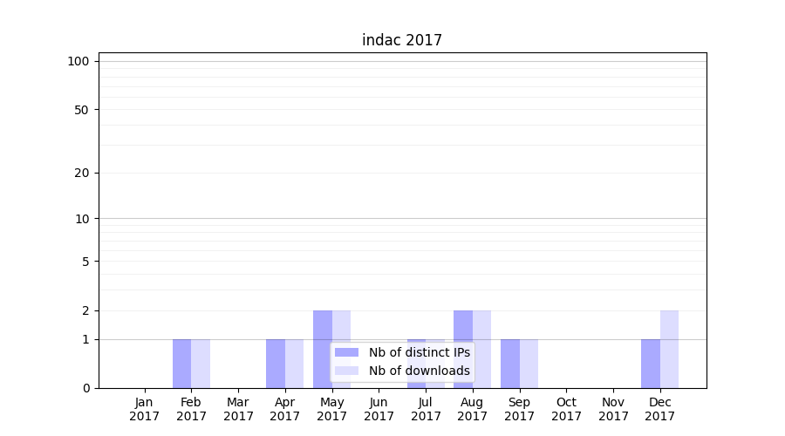The width and height of the screenshot is (785, 436).
Task: Click the Sep 2017 distinct IPs bar
Action: pyautogui.click(x=510, y=364)
